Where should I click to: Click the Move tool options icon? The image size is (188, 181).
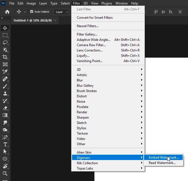[19, 12]
